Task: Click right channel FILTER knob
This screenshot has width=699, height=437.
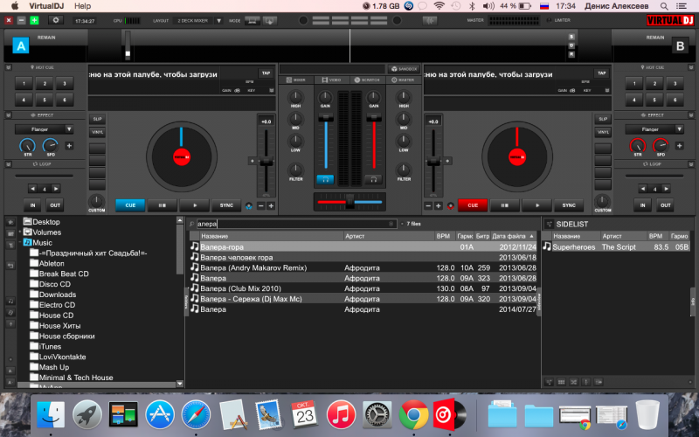Action: coord(404,170)
